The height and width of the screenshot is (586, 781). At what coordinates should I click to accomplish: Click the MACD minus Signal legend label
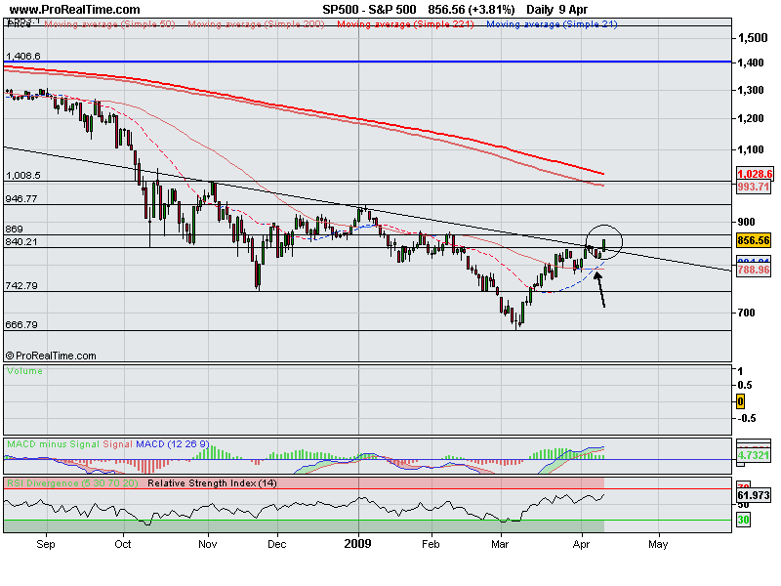click(x=54, y=444)
